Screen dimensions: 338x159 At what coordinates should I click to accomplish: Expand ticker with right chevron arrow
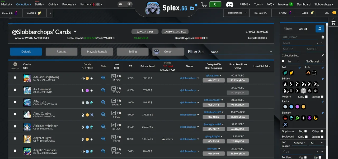click(50, 13)
